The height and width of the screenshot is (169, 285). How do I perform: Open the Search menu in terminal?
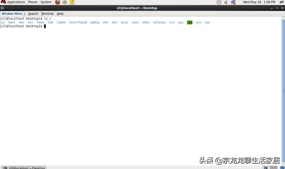point(33,14)
